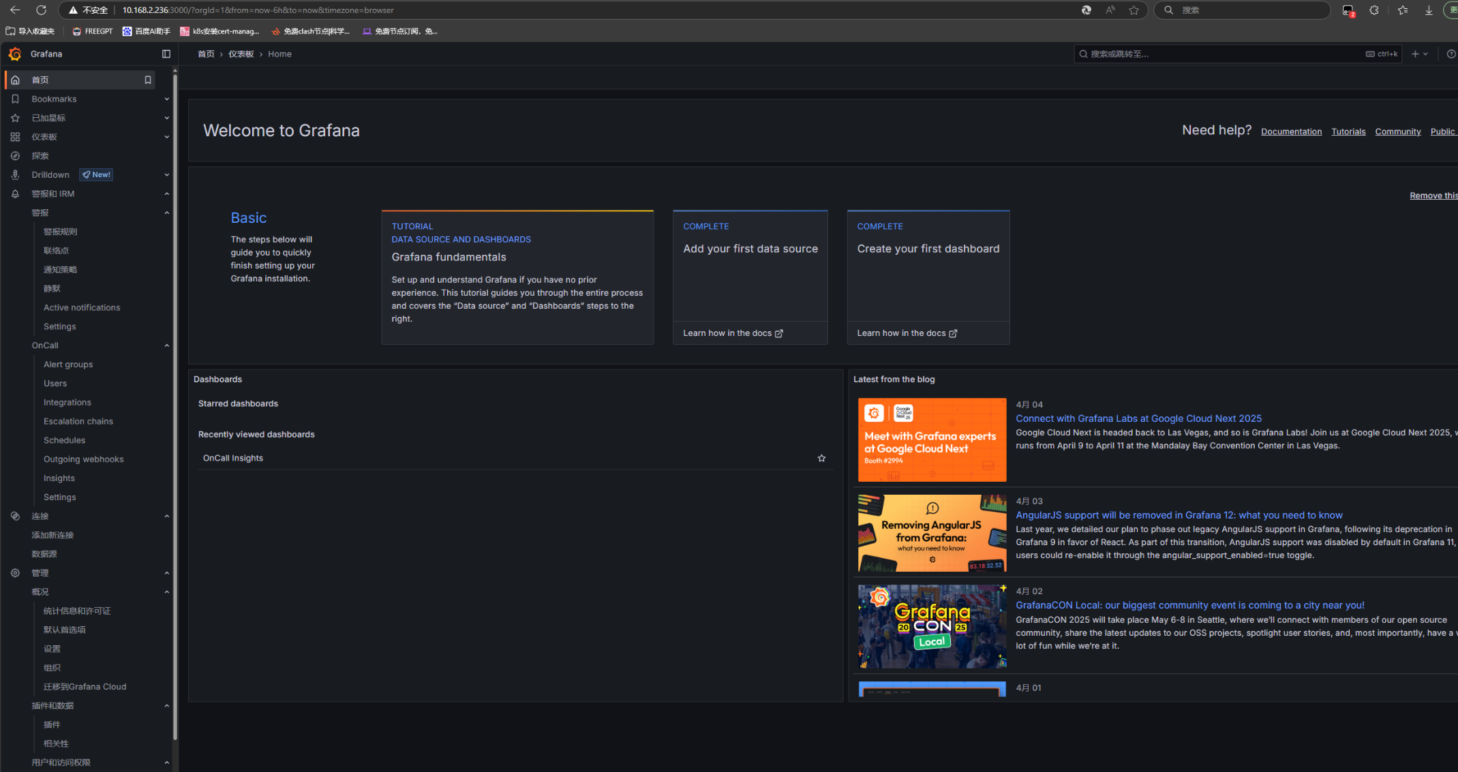
Task: Open Outgoing webhooks menu item
Action: pyautogui.click(x=84, y=459)
